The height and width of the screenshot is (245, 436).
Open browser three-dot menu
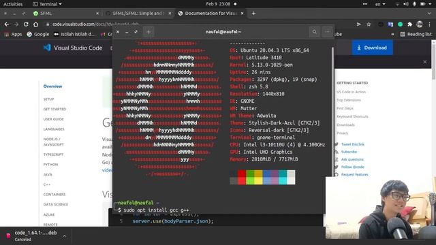(430, 24)
